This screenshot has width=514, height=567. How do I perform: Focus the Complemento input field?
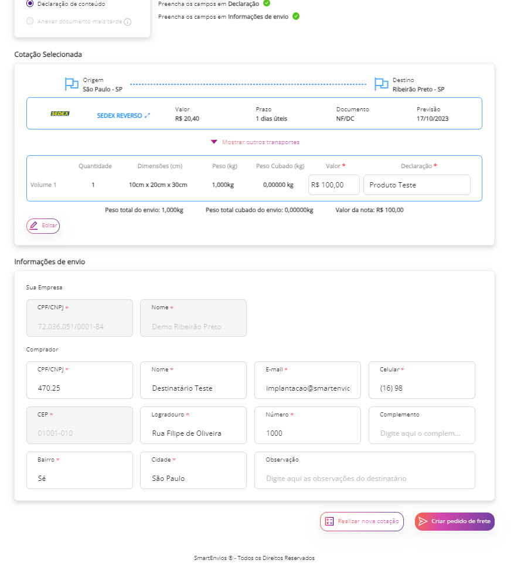click(x=422, y=425)
